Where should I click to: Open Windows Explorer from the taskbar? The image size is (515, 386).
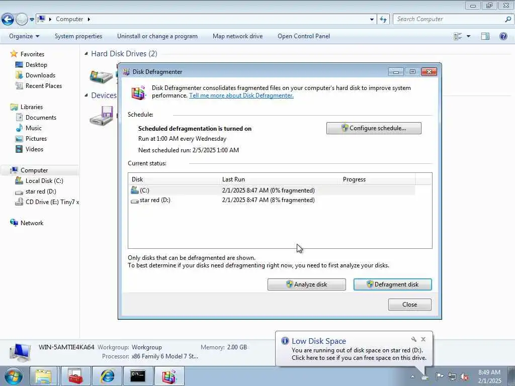[x=43, y=376]
